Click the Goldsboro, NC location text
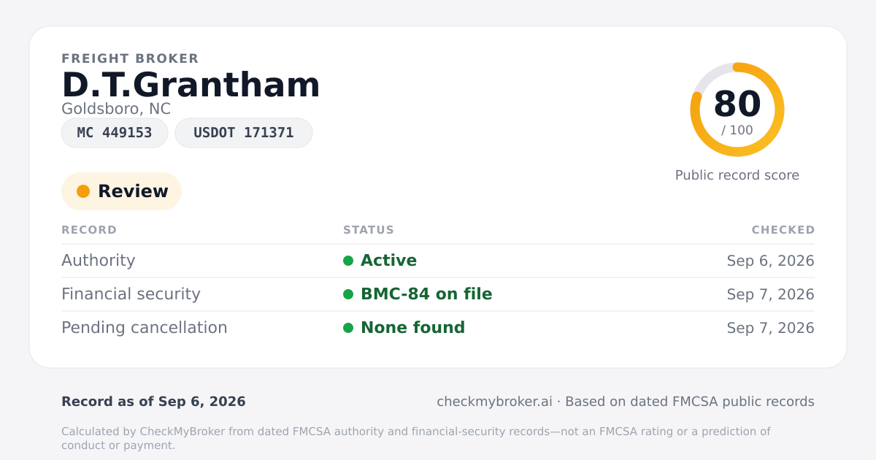Viewport: 876px width, 460px height. tap(116, 109)
